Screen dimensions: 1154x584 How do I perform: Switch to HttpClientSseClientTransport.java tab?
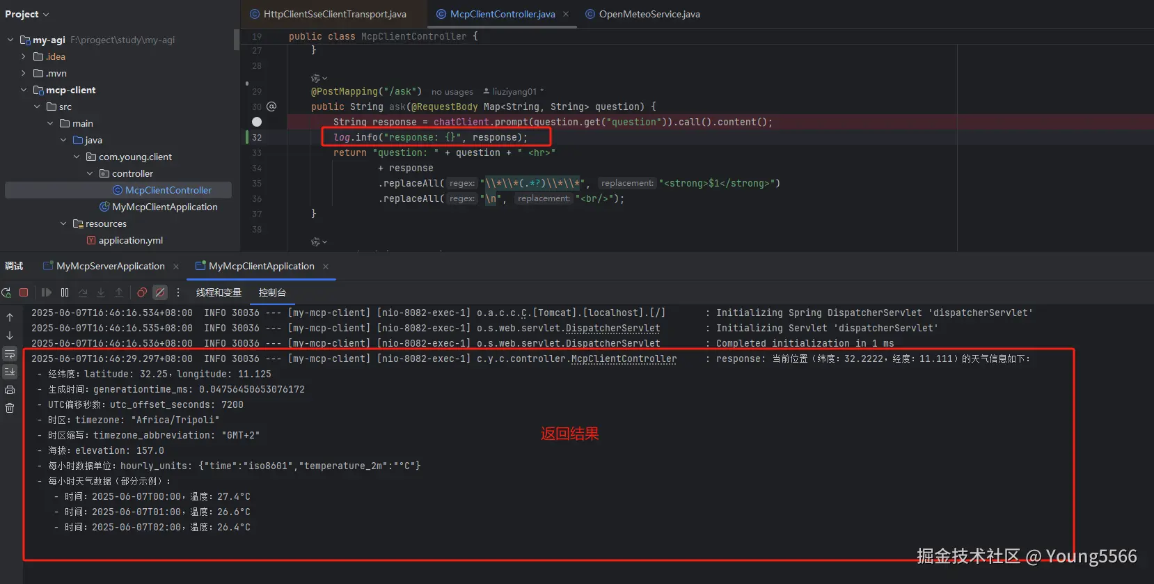334,14
